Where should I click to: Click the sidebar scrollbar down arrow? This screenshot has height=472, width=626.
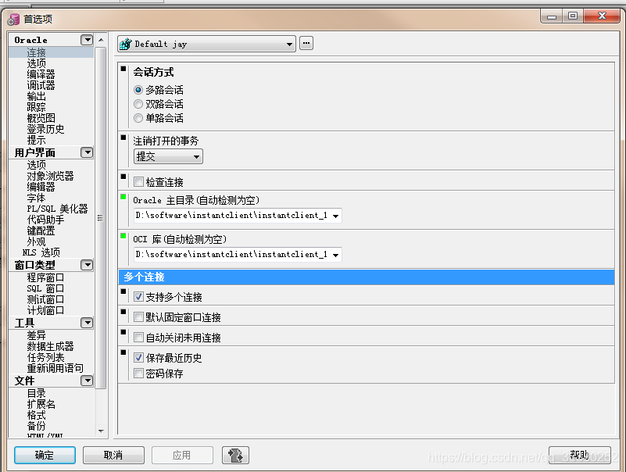[x=101, y=431]
